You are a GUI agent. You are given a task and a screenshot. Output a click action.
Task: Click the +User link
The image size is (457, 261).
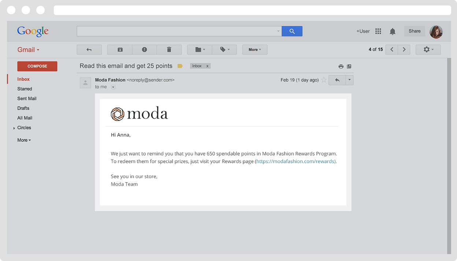tap(363, 31)
